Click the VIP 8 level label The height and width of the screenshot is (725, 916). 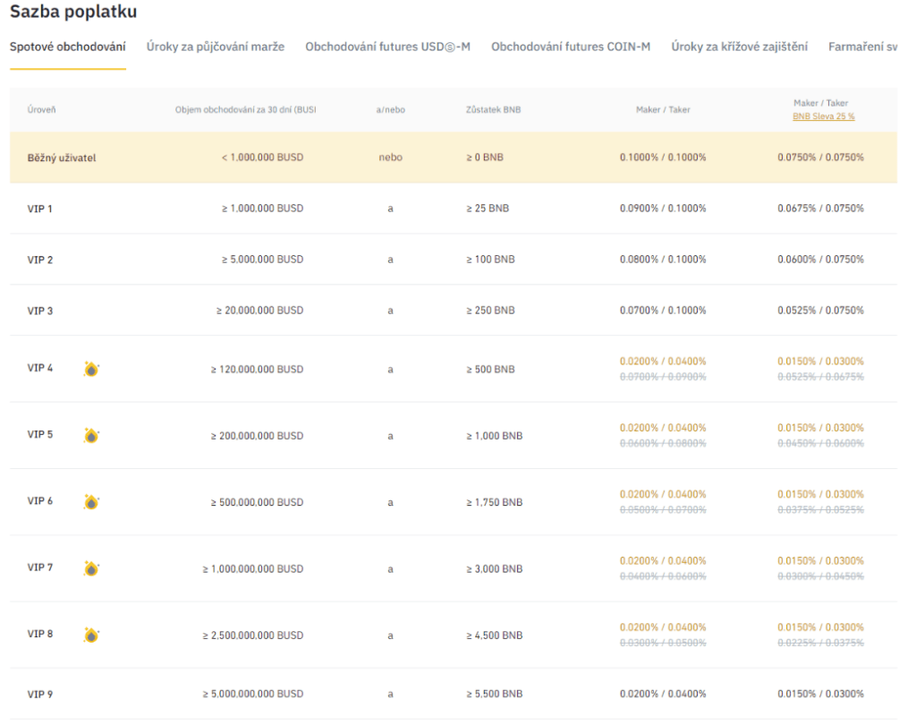pyautogui.click(x=39, y=634)
